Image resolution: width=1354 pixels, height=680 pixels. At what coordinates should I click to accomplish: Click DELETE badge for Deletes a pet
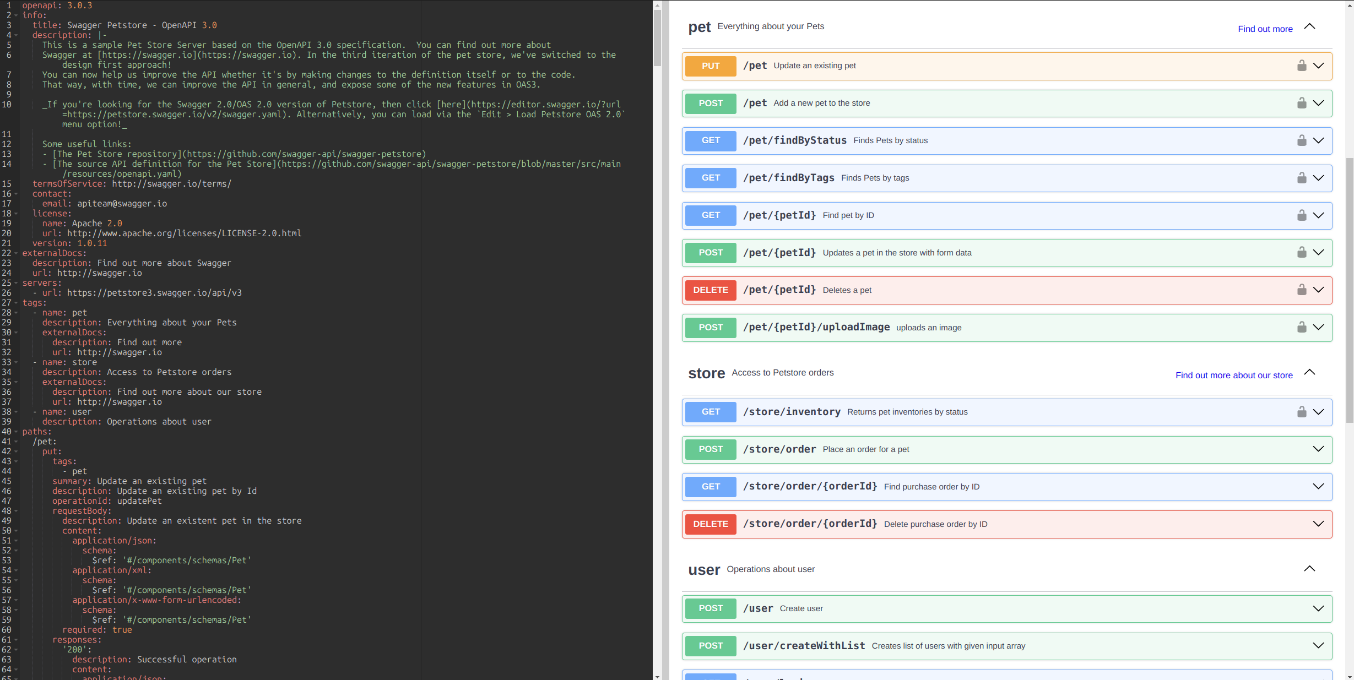click(711, 290)
